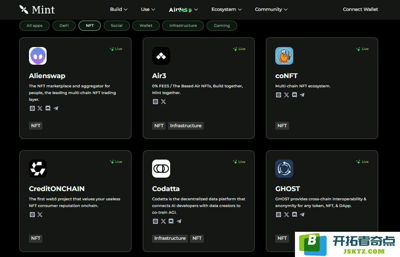This screenshot has width=400, height=257.
Task: Click the Alienswap app logo
Action: coord(38,56)
